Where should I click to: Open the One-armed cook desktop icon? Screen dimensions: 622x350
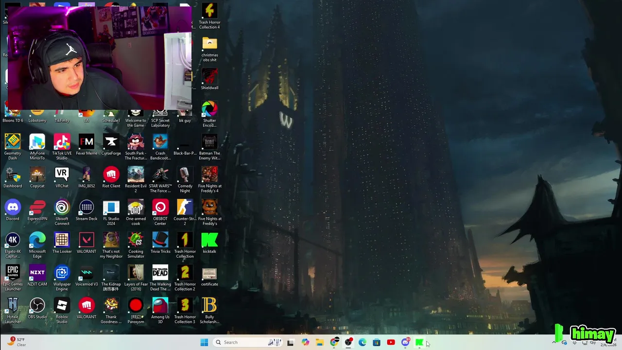point(136,212)
